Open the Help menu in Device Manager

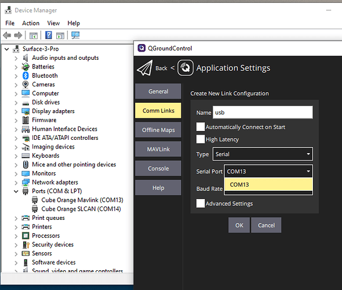click(74, 23)
